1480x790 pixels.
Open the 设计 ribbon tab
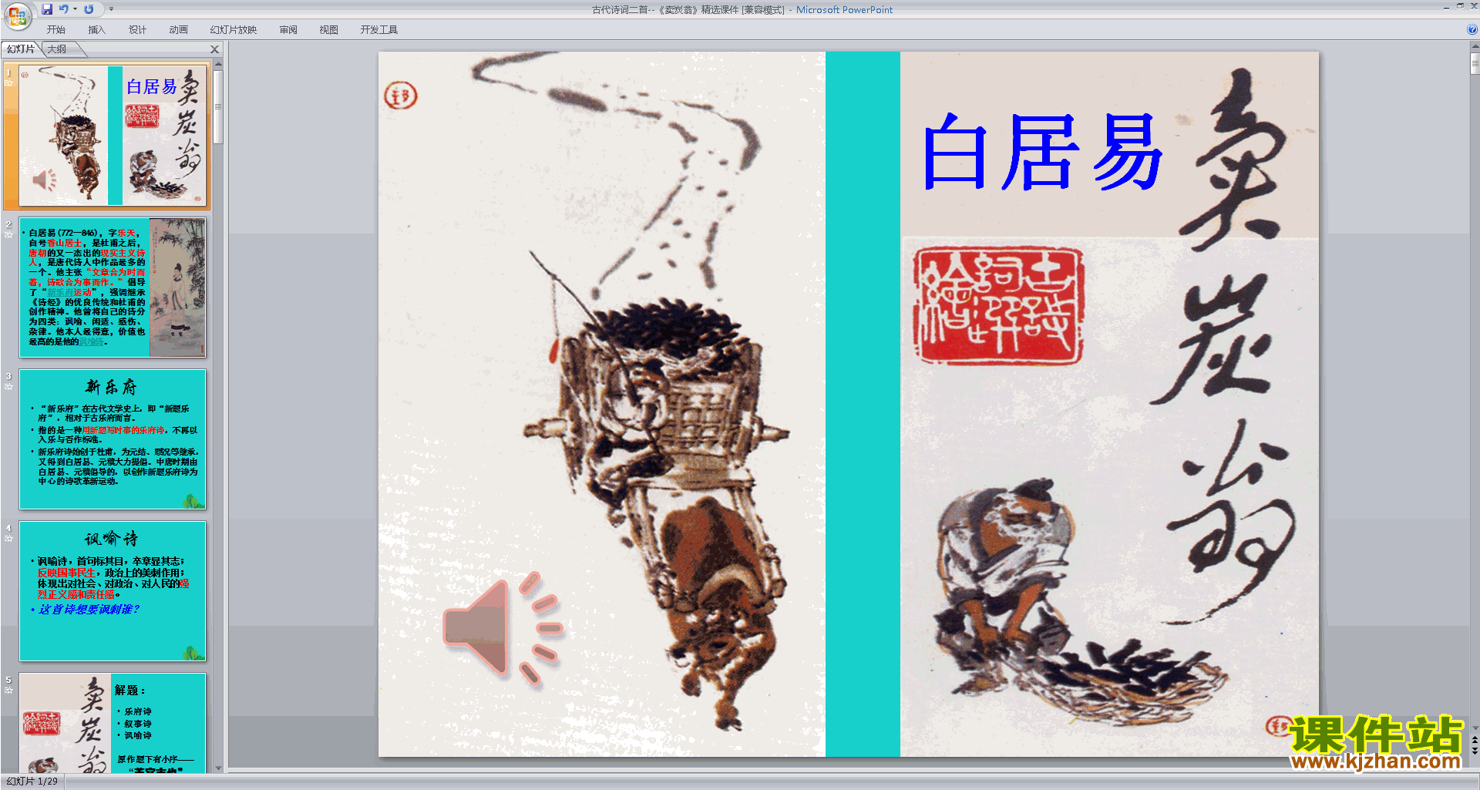pyautogui.click(x=137, y=29)
